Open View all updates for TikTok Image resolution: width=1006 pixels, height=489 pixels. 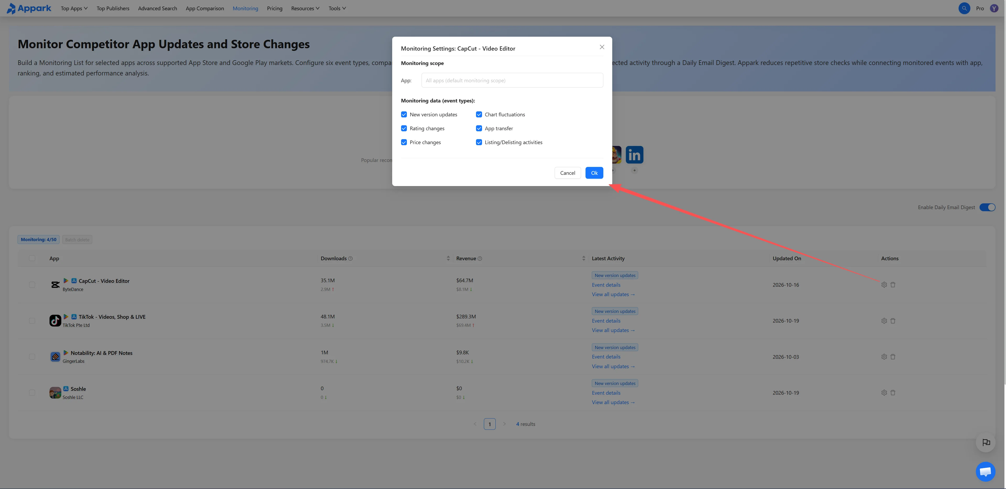point(613,330)
